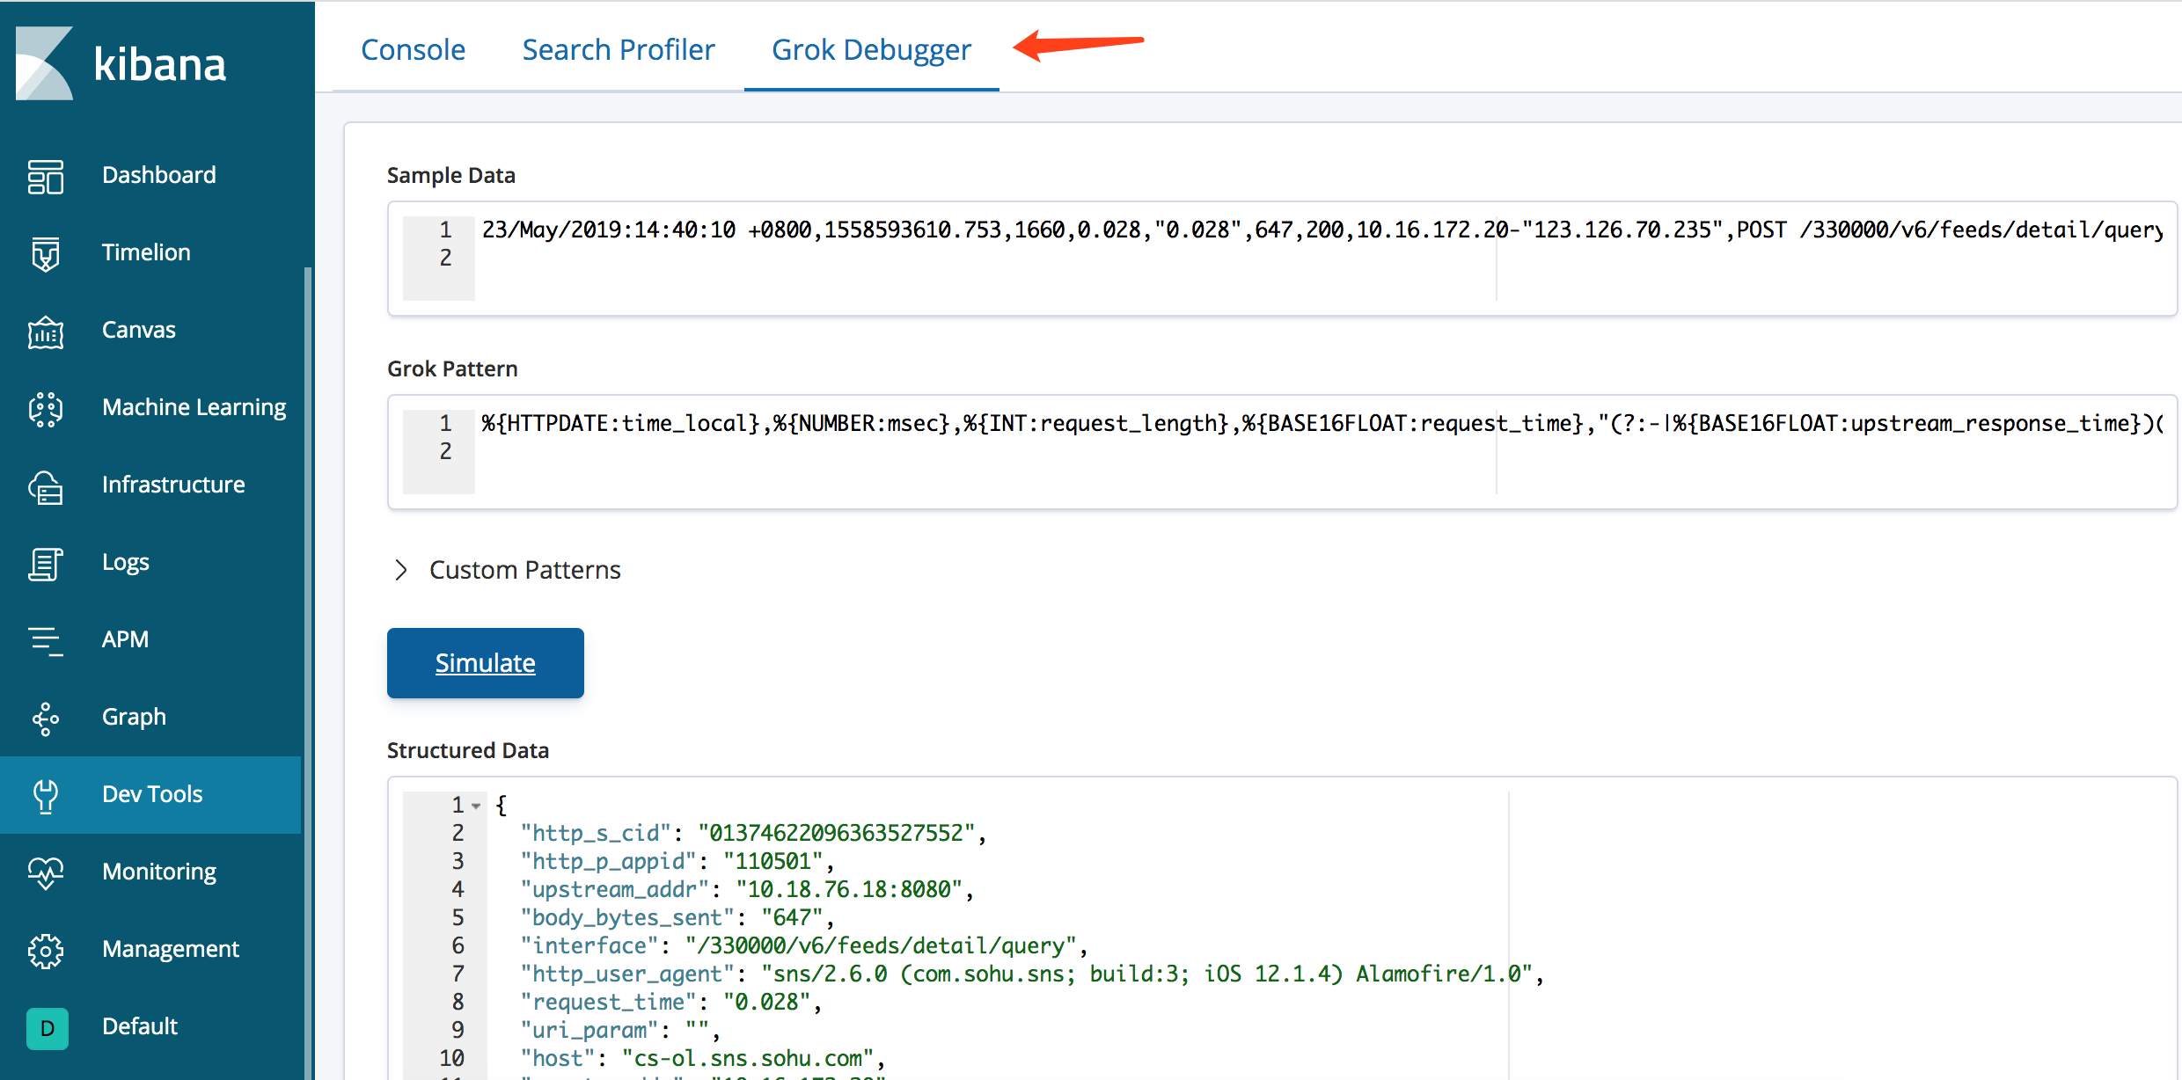
Task: Click the "request_time" key in output
Action: click(609, 1003)
